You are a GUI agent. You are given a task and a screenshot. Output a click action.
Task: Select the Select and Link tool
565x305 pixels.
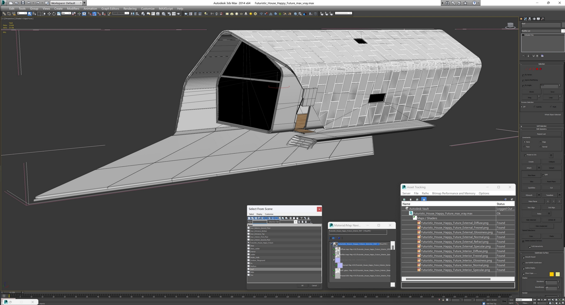4,14
